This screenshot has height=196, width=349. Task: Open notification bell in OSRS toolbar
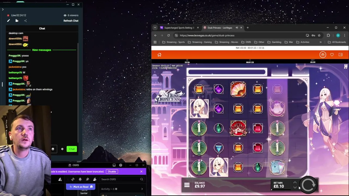(x=80, y=179)
